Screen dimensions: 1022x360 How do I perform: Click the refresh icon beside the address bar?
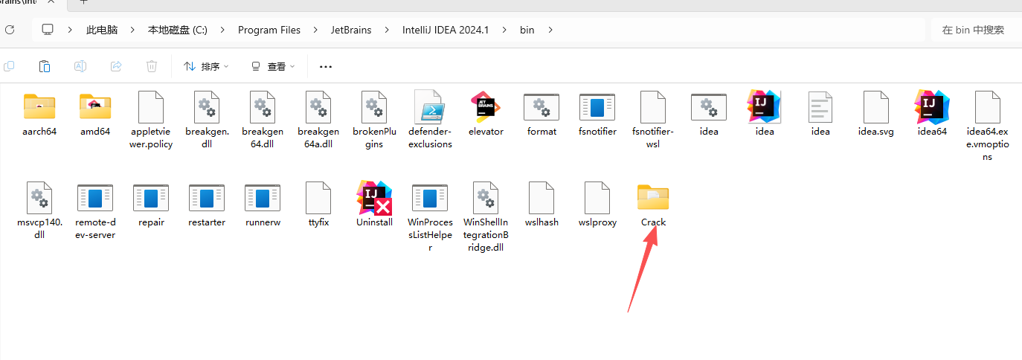pyautogui.click(x=10, y=30)
